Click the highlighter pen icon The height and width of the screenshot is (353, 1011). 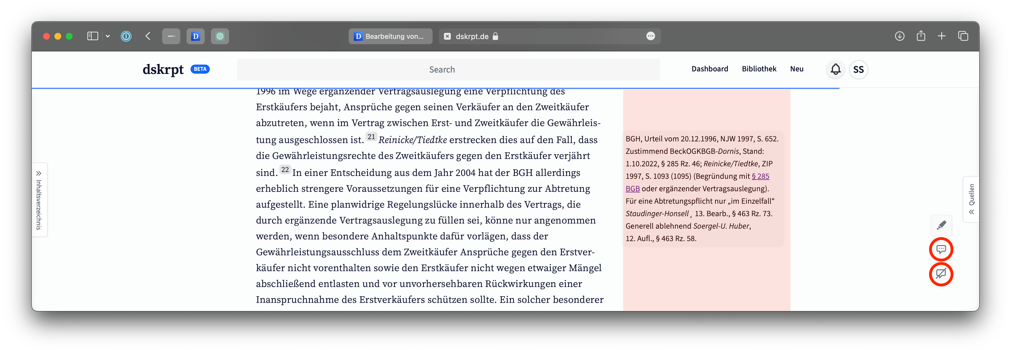tap(941, 225)
